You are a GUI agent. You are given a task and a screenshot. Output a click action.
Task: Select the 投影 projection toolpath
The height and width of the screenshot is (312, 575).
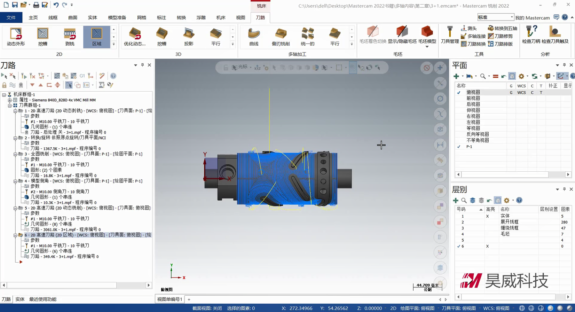coord(189,37)
